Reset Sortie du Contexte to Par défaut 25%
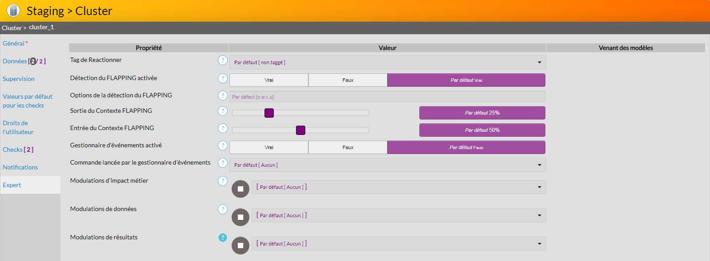Screen dimensions: 710x261 tap(482, 113)
